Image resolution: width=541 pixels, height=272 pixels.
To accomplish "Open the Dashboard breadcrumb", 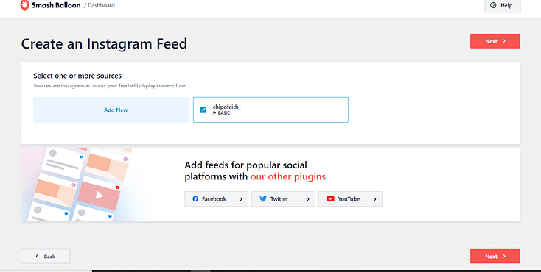I will [101, 5].
